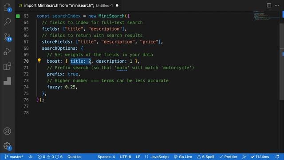Image resolution: width=284 pixels, height=160 pixels.
Task: Open the Run and Debug view
Action: tap(7, 52)
